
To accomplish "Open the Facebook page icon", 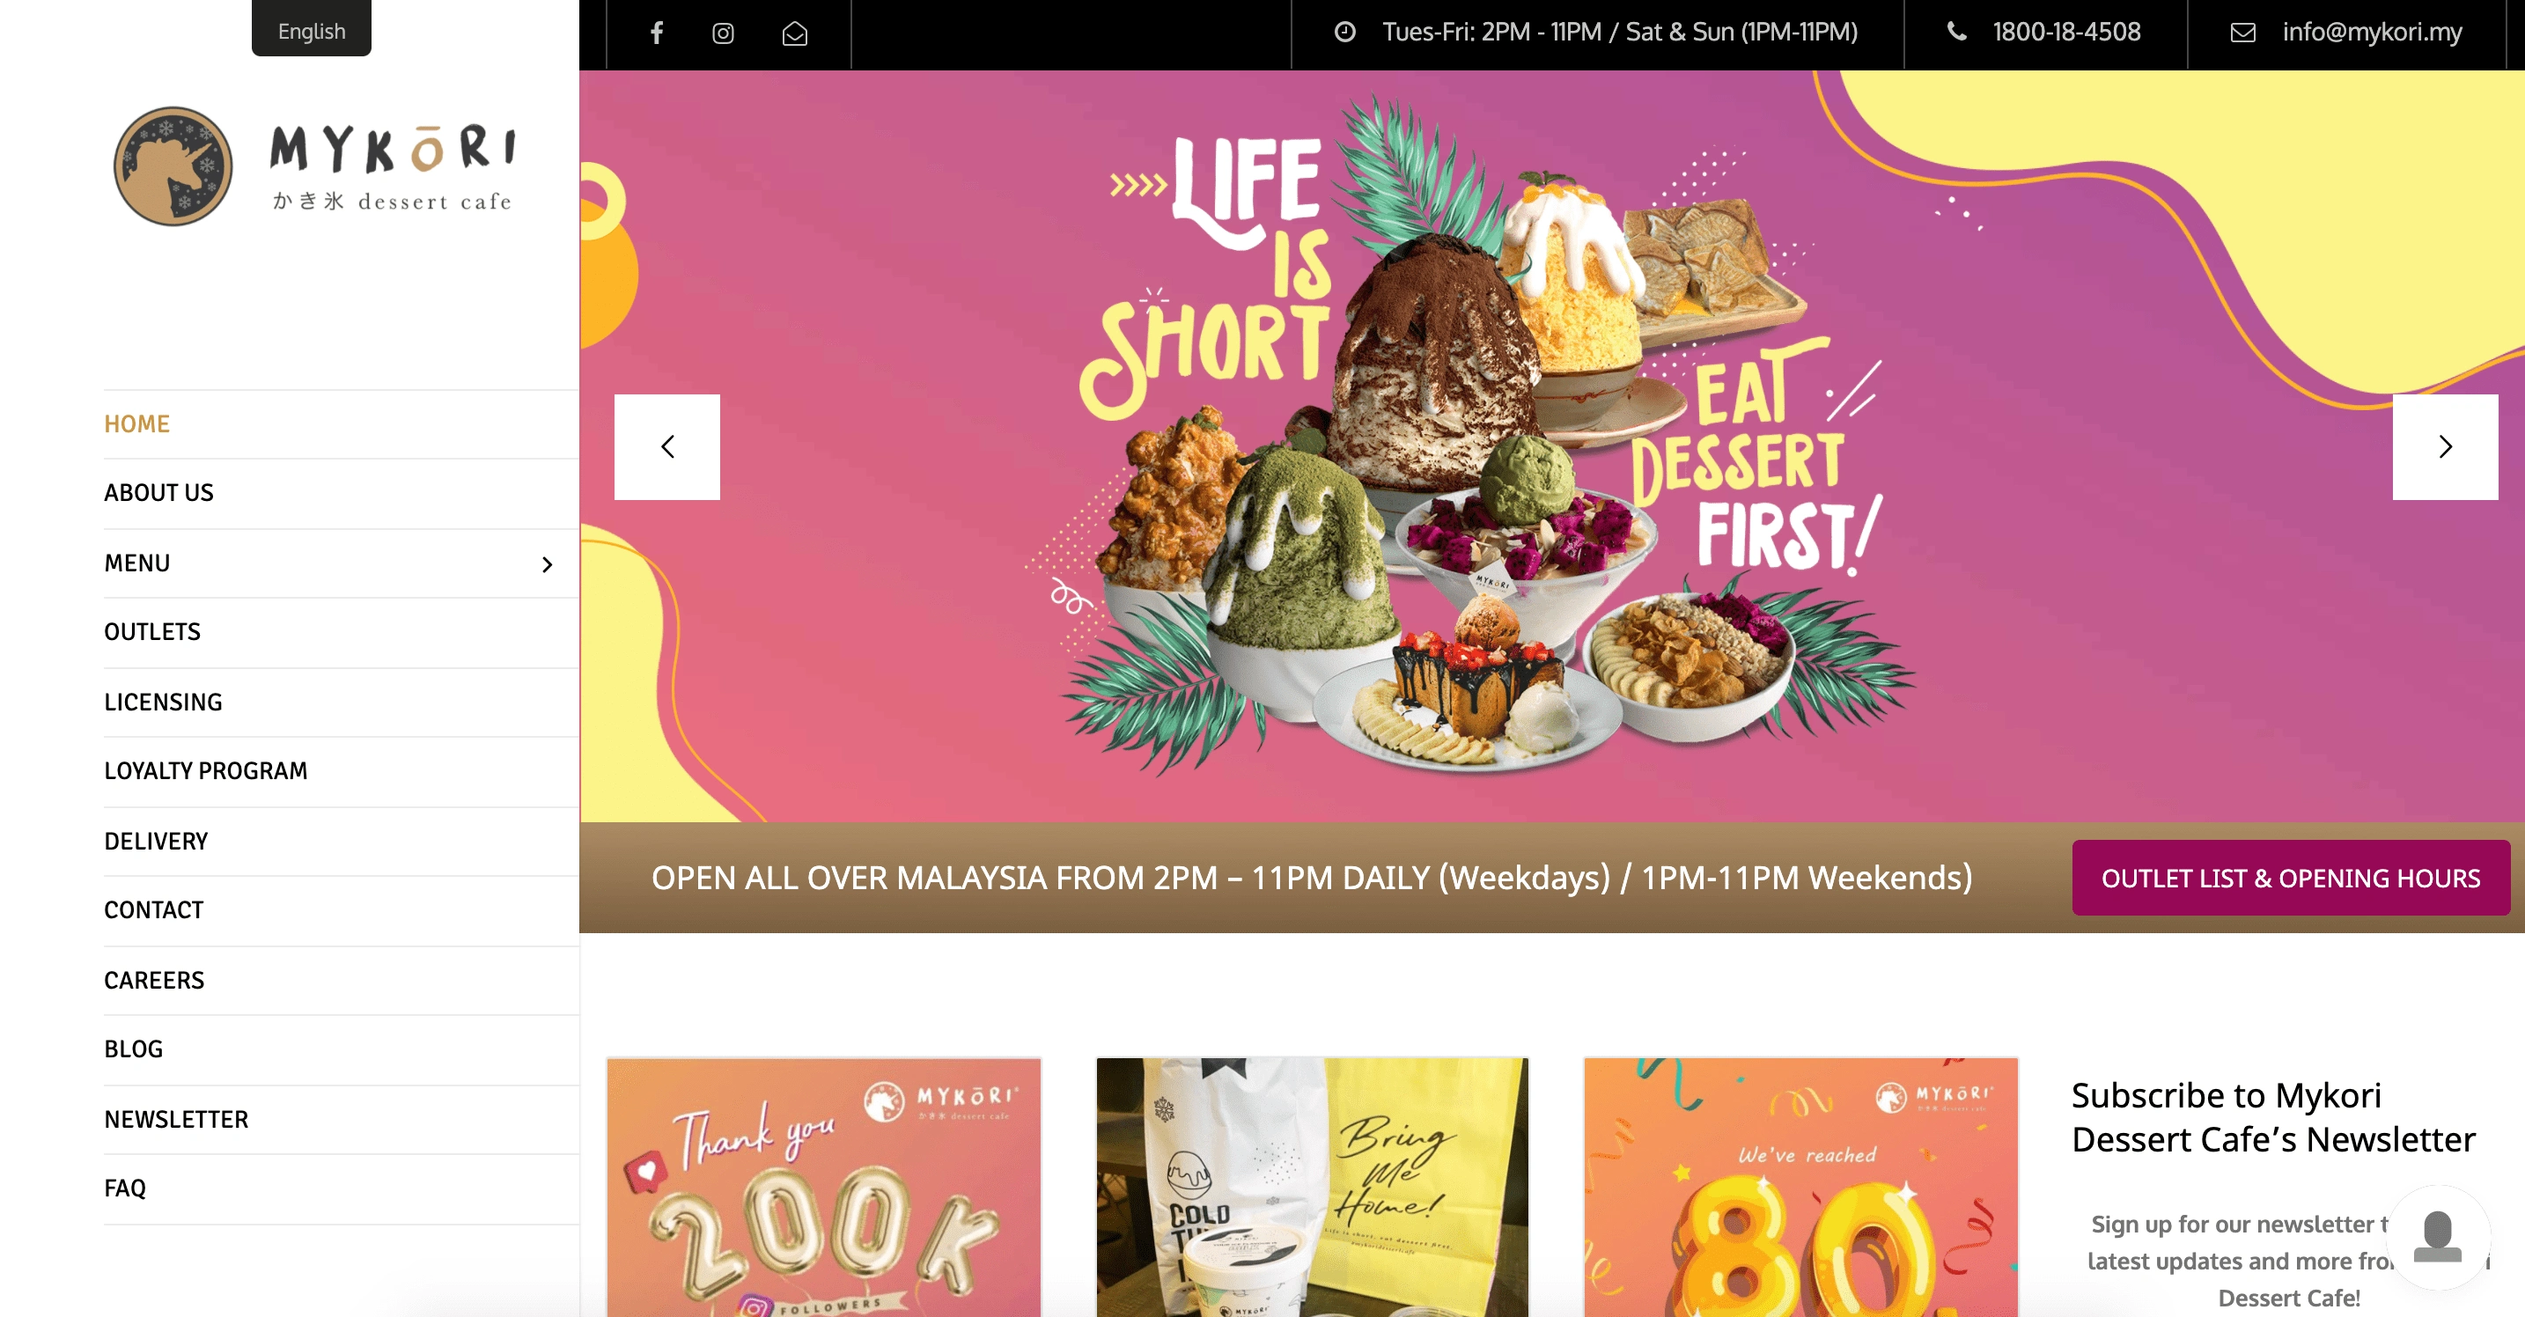I will click(x=657, y=33).
